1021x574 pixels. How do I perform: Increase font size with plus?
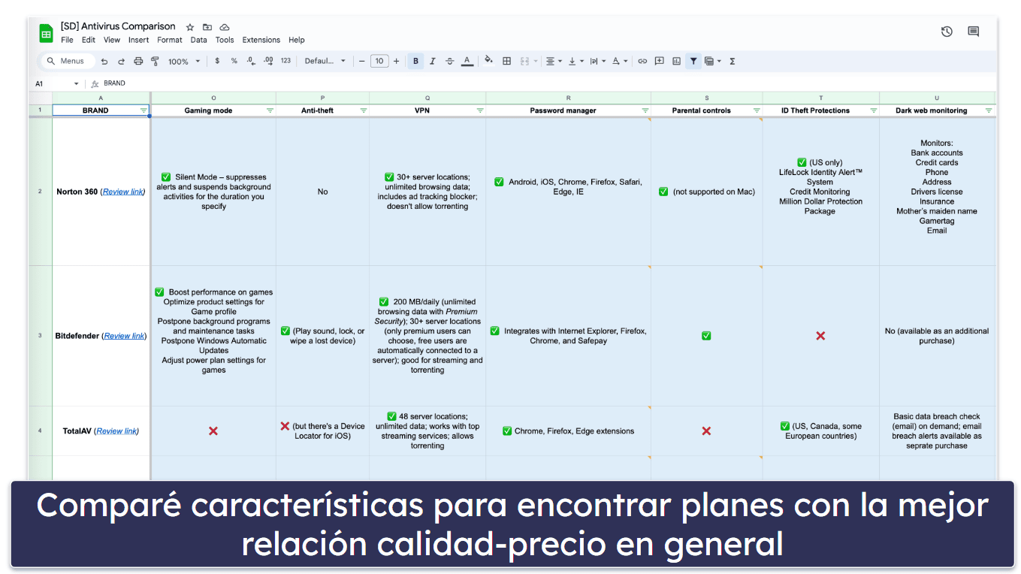coord(397,62)
